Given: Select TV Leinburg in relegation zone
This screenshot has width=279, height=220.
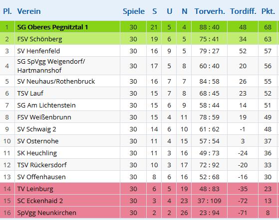Looking at the screenshot, I should click(x=35, y=189).
